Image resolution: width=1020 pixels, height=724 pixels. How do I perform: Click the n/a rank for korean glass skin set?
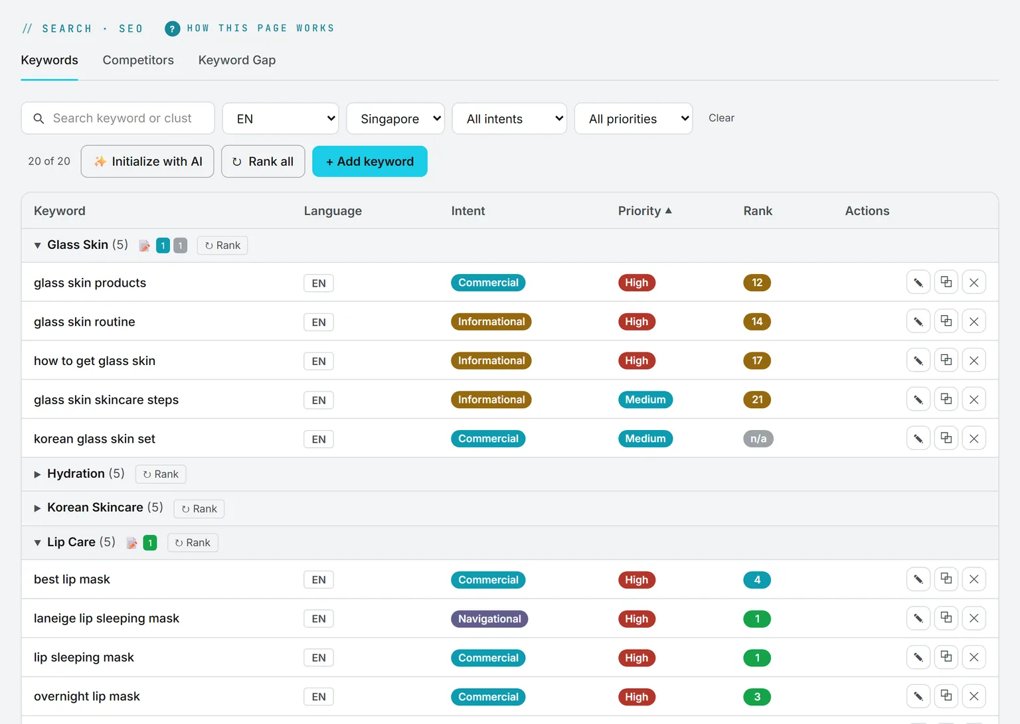758,439
